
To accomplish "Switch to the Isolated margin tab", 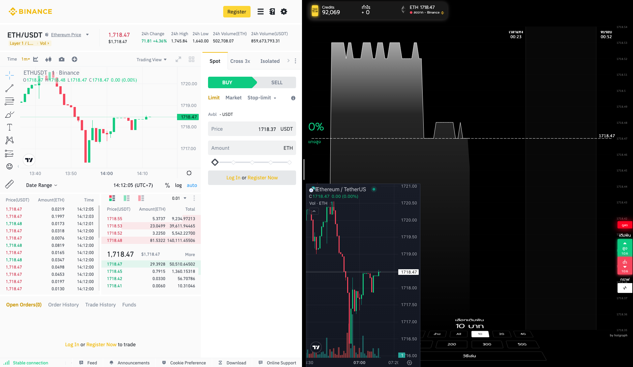I will click(x=270, y=61).
